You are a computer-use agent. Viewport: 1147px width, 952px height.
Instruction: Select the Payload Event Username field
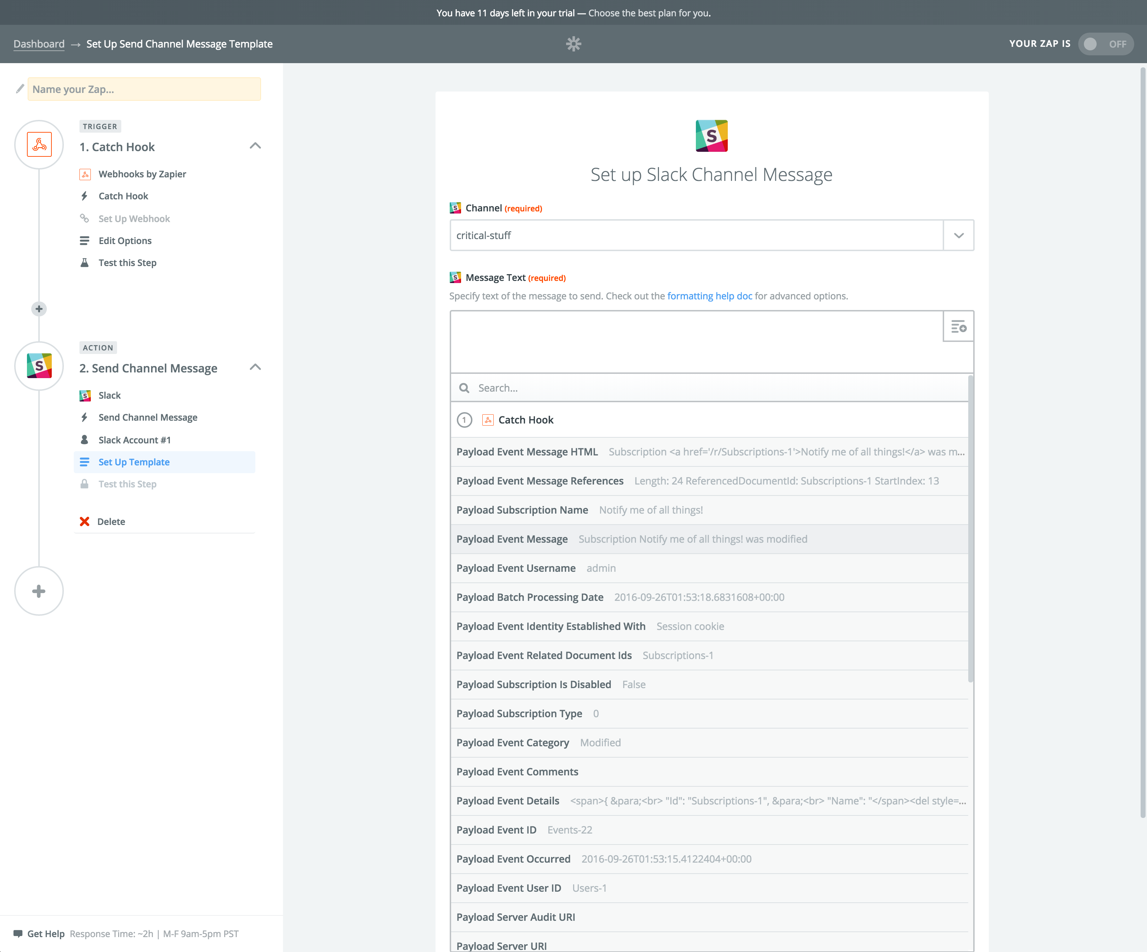516,568
